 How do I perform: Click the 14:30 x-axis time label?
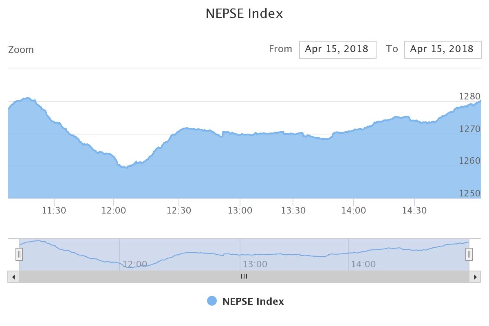(414, 211)
